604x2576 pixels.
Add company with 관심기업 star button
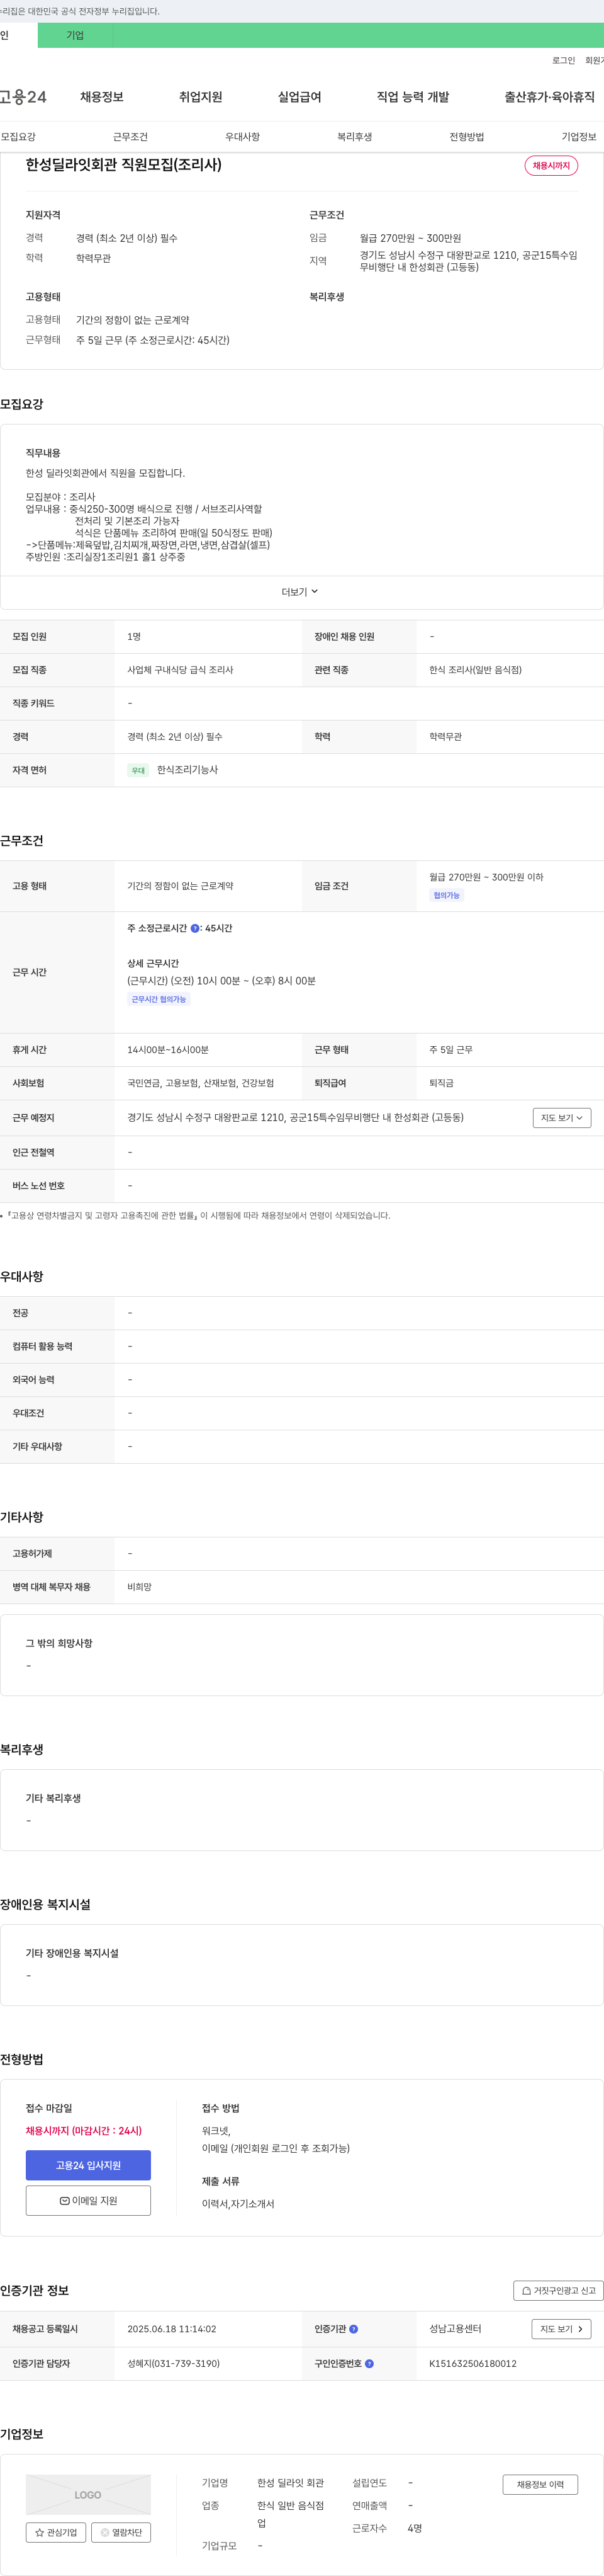[56, 2532]
